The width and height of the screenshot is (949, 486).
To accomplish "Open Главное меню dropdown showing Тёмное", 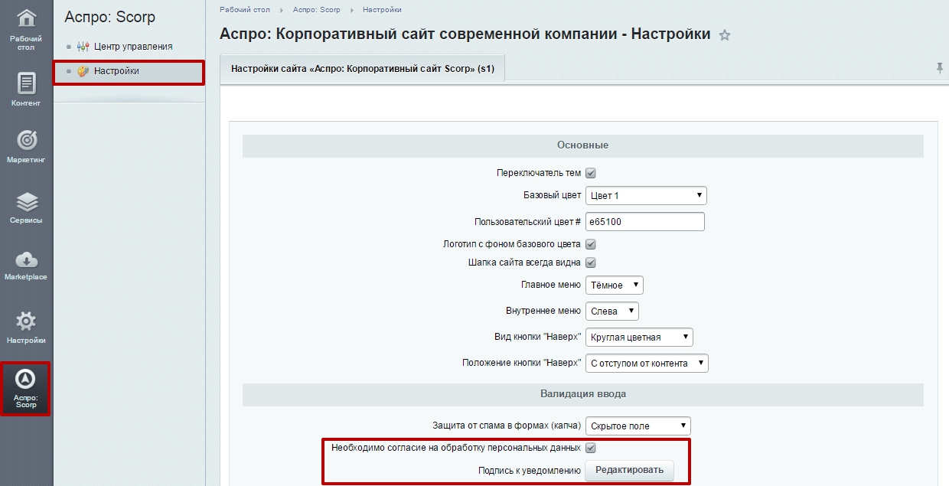I will [614, 285].
